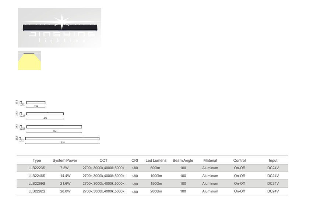313x202 pixels.
Task: Select the 924 length dimension drawing
Action: 57,140
